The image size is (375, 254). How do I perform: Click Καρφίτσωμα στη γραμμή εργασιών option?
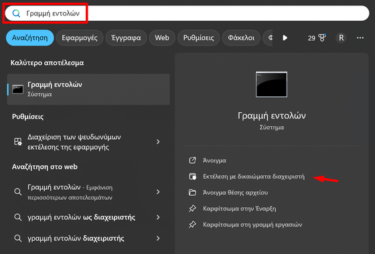pos(252,225)
